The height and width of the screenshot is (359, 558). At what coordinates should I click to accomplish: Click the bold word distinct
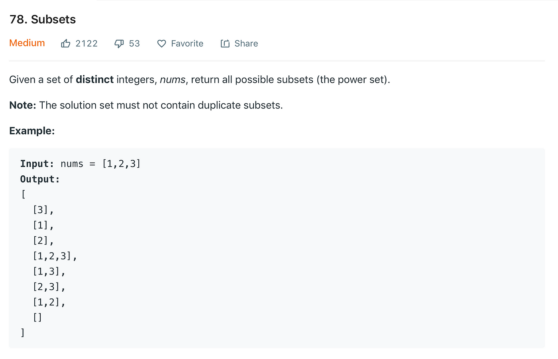click(x=95, y=80)
